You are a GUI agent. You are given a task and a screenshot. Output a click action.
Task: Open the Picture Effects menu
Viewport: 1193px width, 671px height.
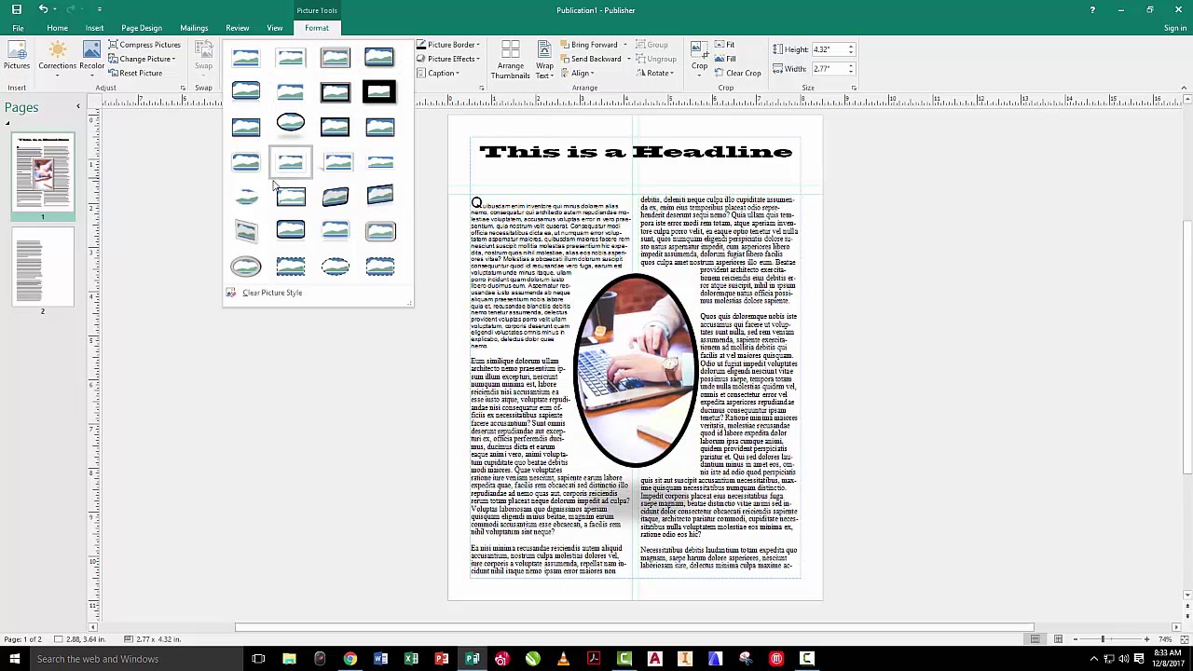pyautogui.click(x=451, y=59)
